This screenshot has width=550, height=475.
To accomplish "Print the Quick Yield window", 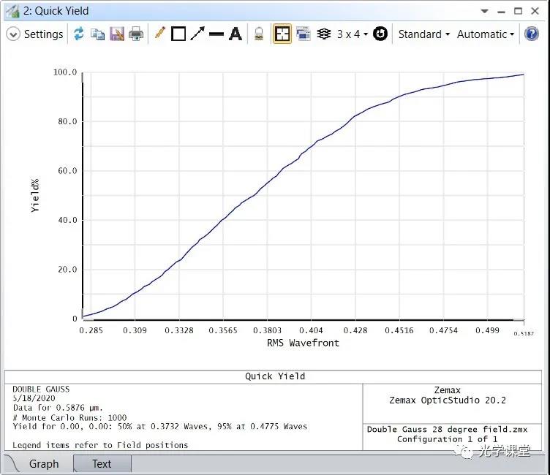I will pyautogui.click(x=136, y=34).
